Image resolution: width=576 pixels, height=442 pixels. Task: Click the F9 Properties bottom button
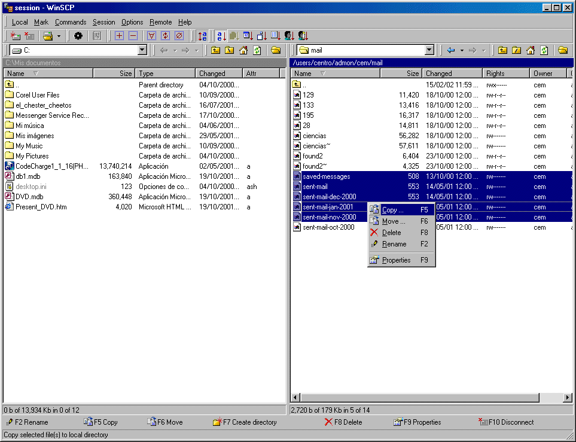417,422
